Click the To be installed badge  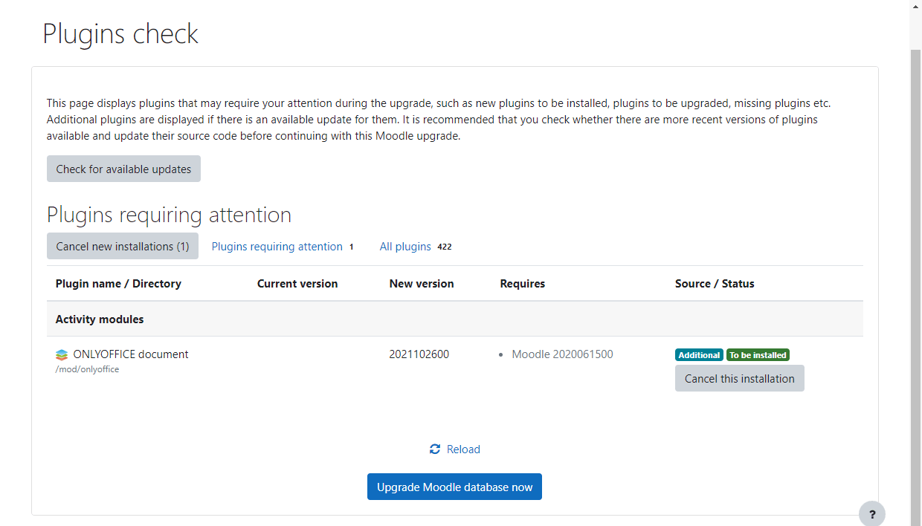tap(758, 355)
